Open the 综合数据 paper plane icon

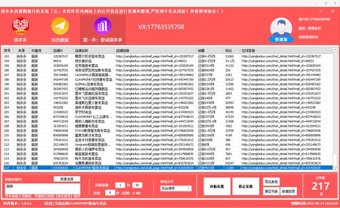(x=60, y=26)
